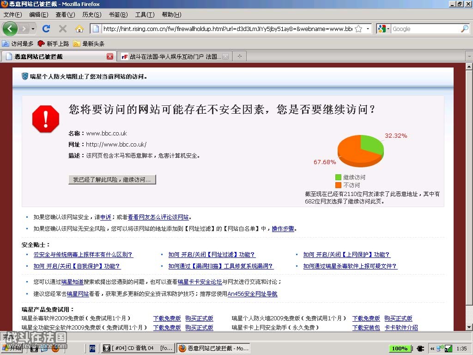
Task: Click the green signal bars tray icon
Action: coord(449,349)
